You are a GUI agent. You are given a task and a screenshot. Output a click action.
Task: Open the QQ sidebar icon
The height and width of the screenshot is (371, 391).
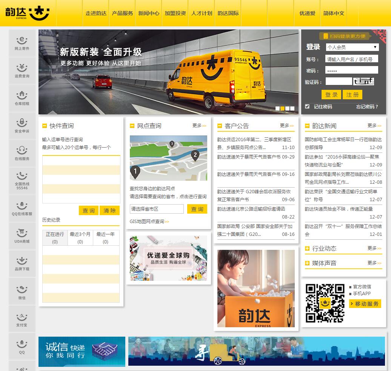(22, 346)
